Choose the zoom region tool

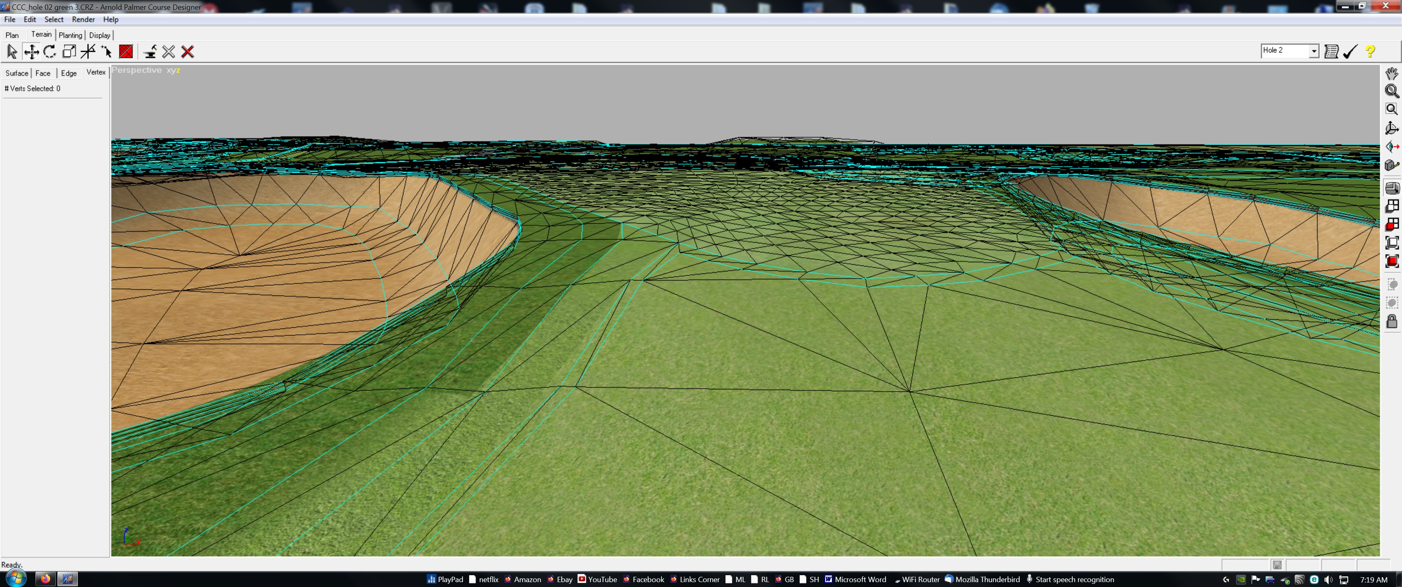tap(1392, 109)
